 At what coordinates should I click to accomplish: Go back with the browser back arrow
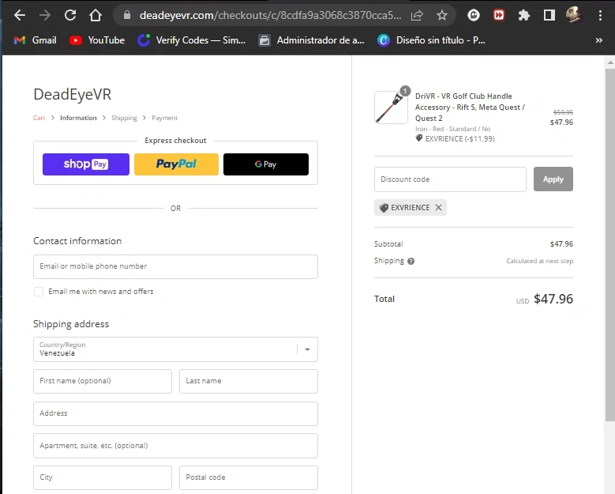[x=19, y=15]
